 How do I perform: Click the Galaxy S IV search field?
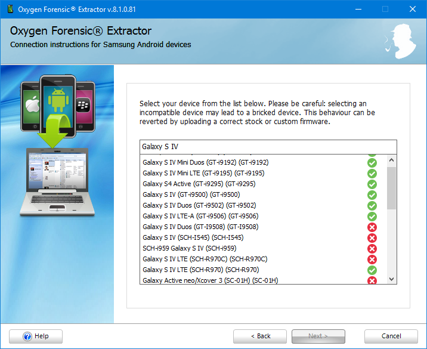(x=267, y=147)
